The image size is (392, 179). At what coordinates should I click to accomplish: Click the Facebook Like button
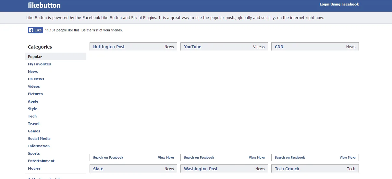point(35,30)
